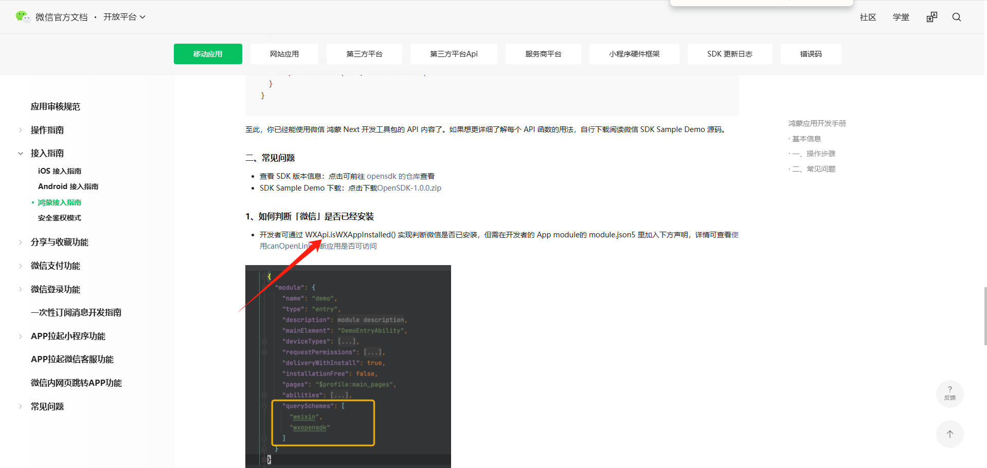The width and height of the screenshot is (987, 468).
Task: Open 一次性订阅消息开发指南 in sidebar
Action: coord(76,312)
